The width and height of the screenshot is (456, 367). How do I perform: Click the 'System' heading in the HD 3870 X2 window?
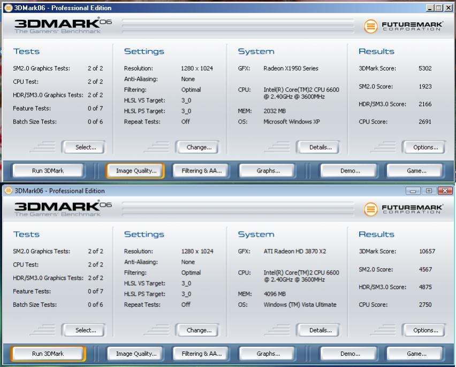(256, 235)
